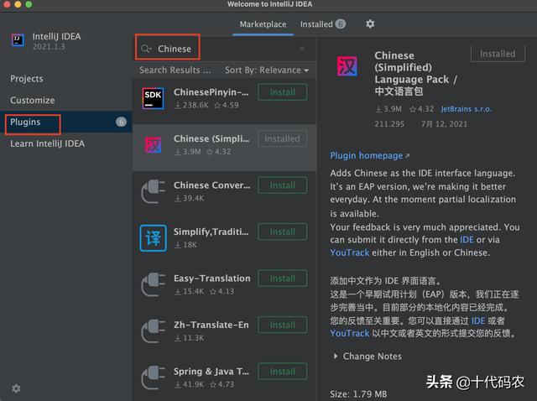Open the Marketplace tab
Screen dimensions: 537x401
(263, 24)
